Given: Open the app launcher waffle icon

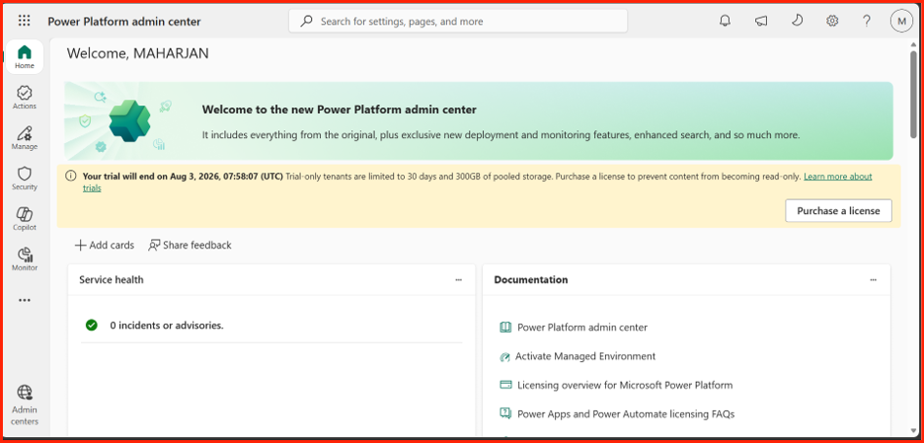Looking at the screenshot, I should click(x=24, y=21).
